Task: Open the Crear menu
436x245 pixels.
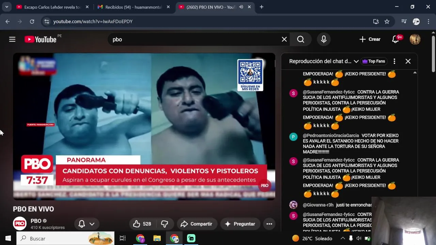Action: click(x=370, y=39)
